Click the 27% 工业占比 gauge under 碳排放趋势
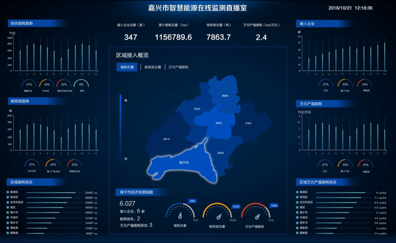The height and width of the screenshot is (243, 396). (x=32, y=165)
